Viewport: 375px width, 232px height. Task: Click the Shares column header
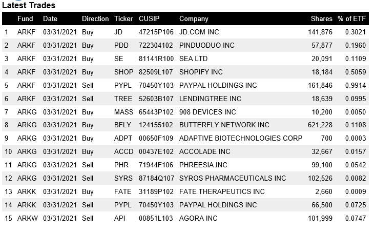click(x=321, y=18)
